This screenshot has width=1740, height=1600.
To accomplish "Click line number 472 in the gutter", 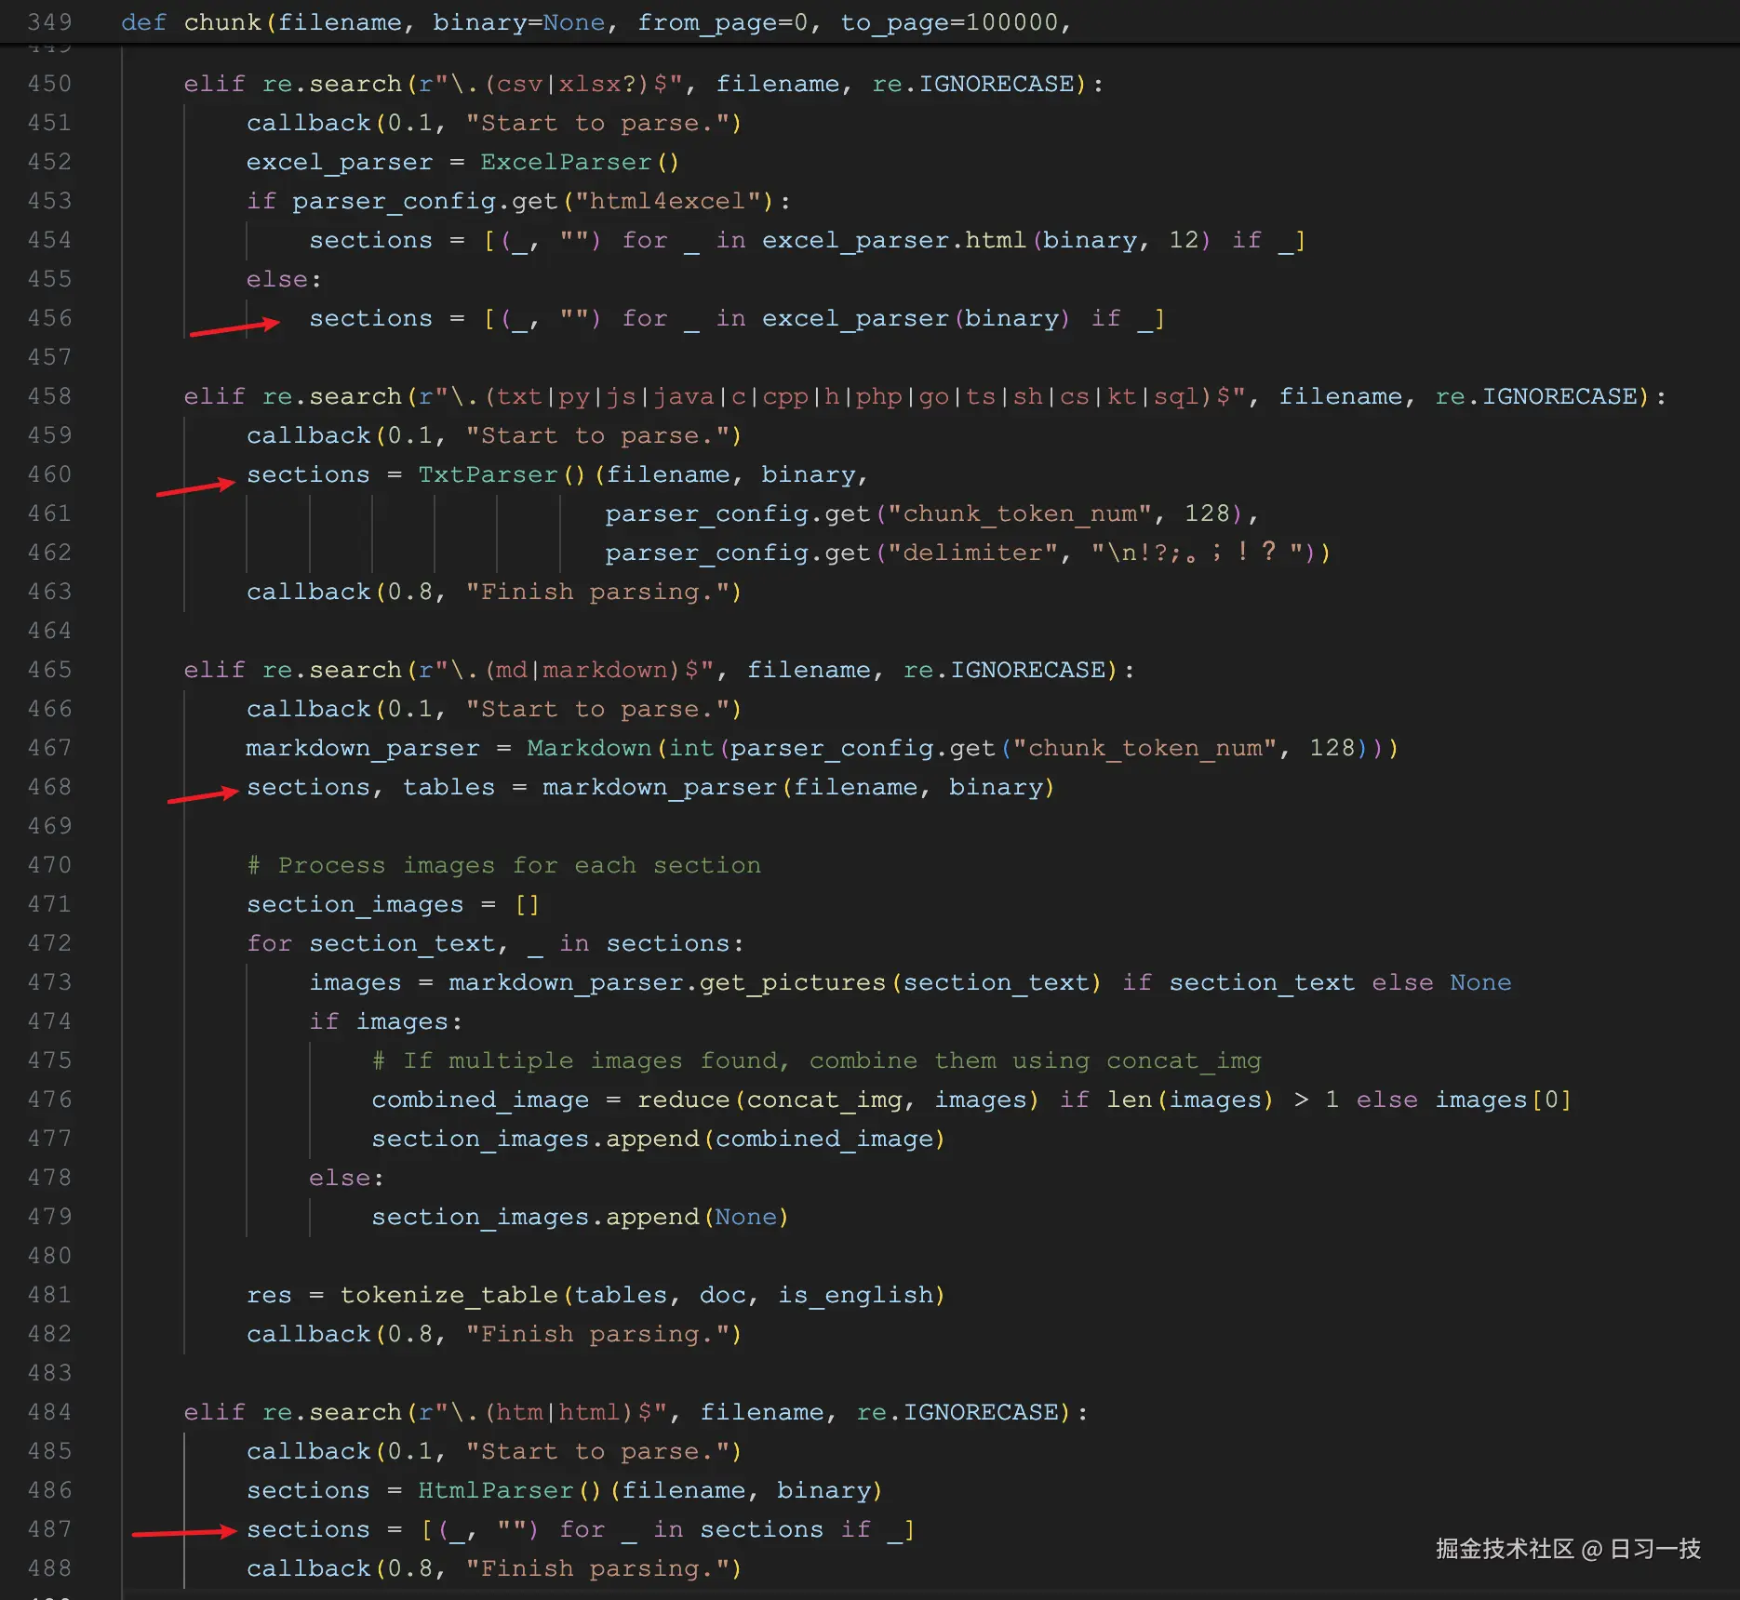I will 48,942.
